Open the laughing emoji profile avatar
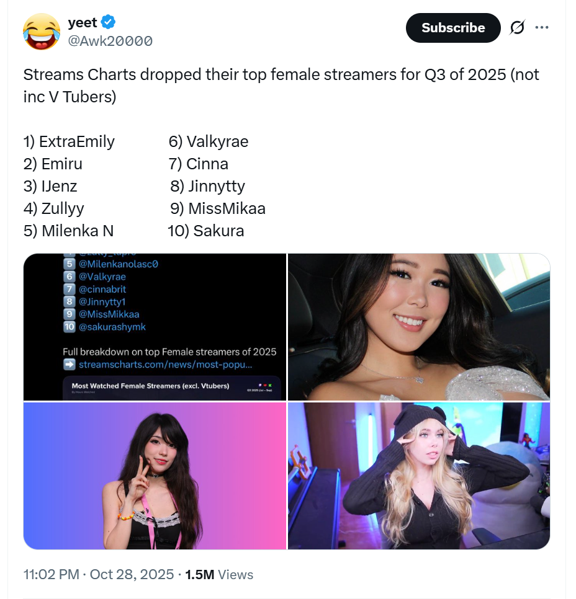This screenshot has width=576, height=599. (x=42, y=32)
